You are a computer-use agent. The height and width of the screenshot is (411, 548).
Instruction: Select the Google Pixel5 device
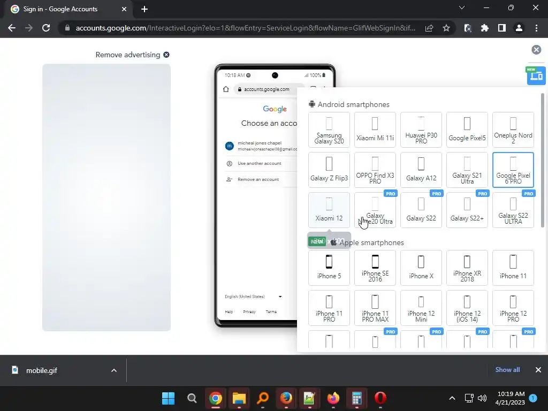click(467, 130)
